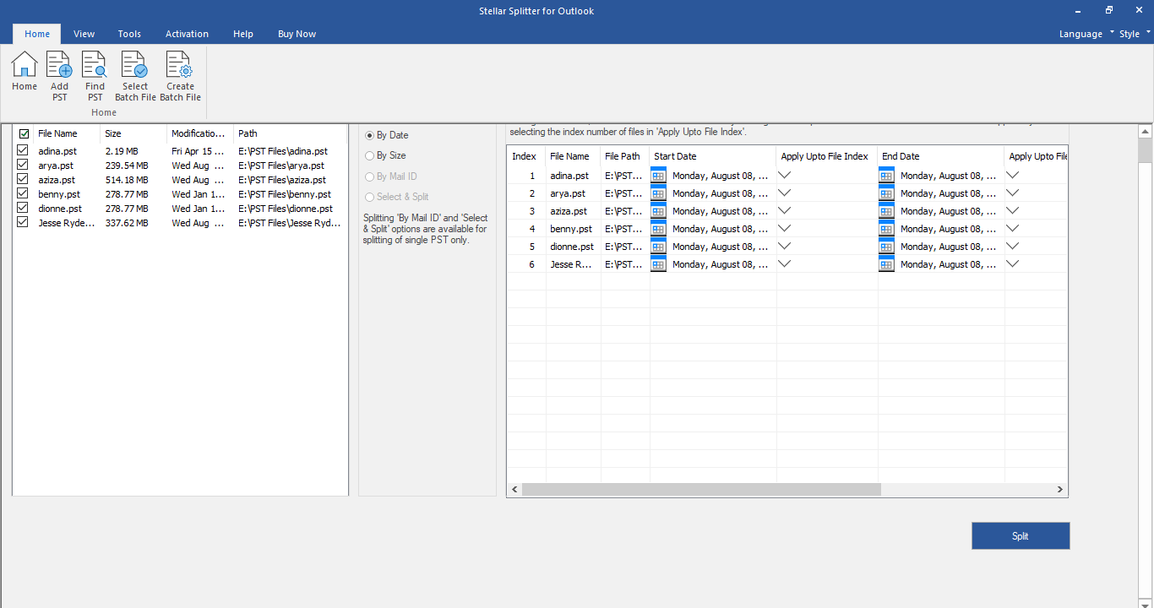
Task: Click the grid scroll left arrow
Action: point(514,490)
